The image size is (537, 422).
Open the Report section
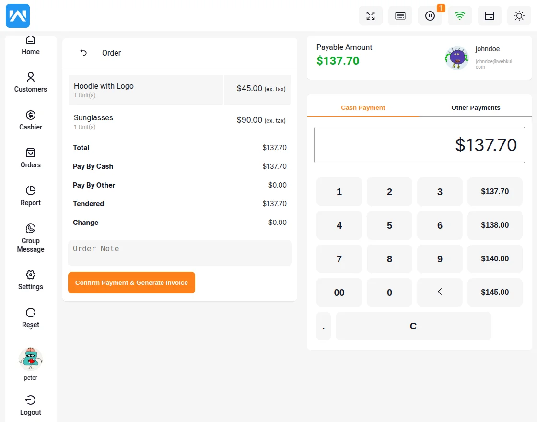31,196
